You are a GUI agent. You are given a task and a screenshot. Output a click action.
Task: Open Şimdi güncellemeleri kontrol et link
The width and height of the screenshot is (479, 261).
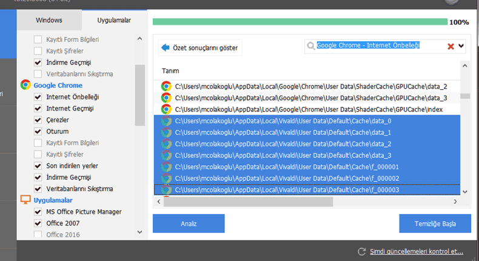417,251
